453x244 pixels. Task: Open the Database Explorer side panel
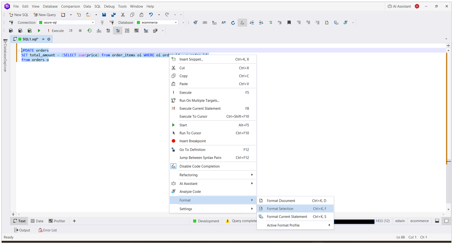pos(5,56)
